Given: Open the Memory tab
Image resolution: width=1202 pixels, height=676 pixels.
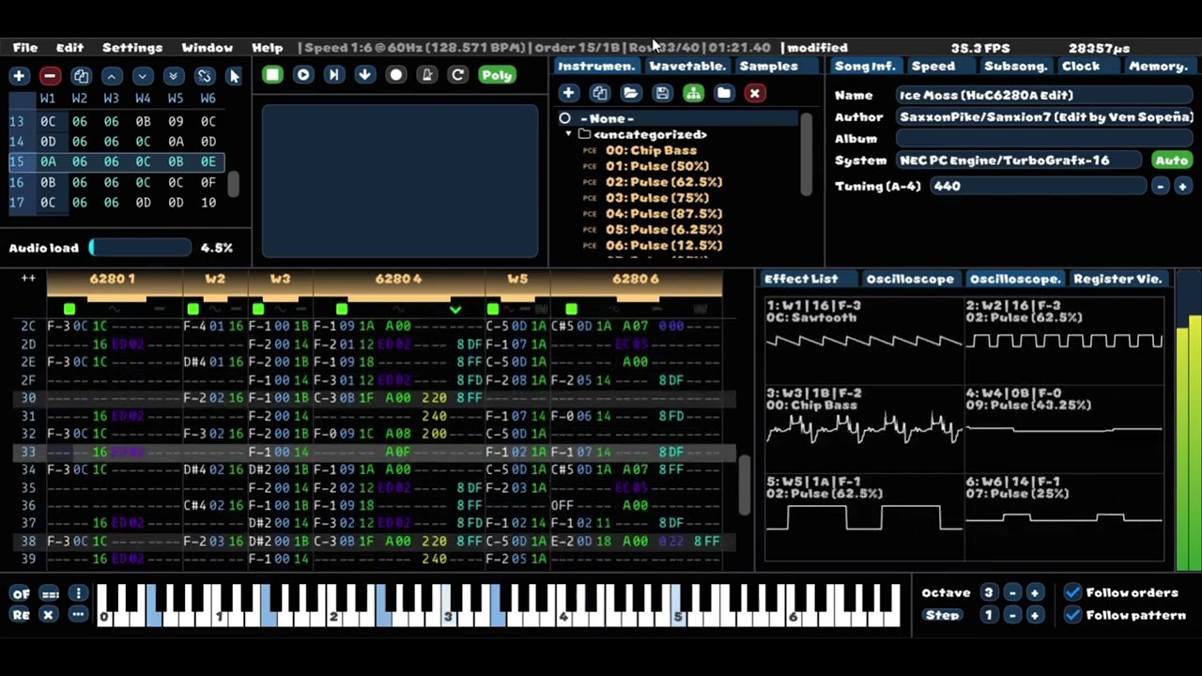Looking at the screenshot, I should pyautogui.click(x=1158, y=66).
